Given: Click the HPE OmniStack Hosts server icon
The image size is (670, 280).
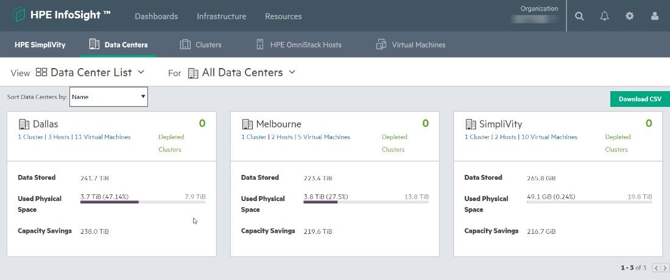Looking at the screenshot, I should pyautogui.click(x=260, y=44).
